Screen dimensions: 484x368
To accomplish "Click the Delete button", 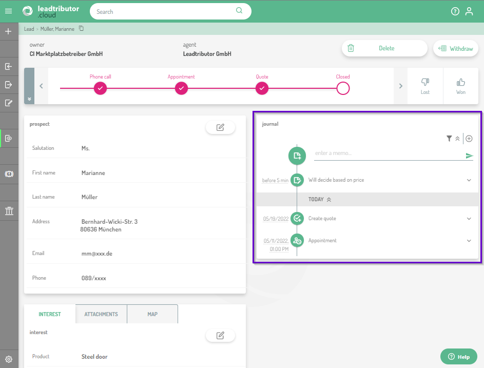I will click(384, 48).
